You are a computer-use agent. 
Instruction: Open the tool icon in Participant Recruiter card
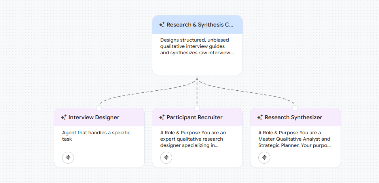pos(166,158)
